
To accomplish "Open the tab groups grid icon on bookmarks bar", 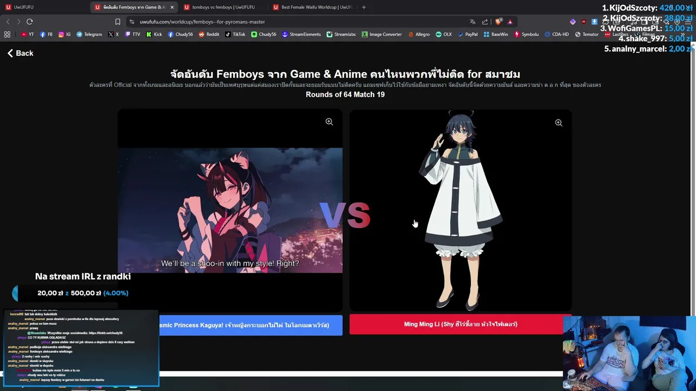I will (7, 34).
